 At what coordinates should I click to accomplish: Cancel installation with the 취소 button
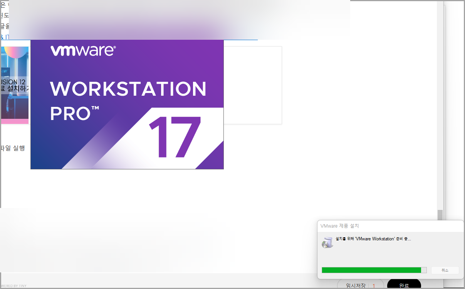445,270
